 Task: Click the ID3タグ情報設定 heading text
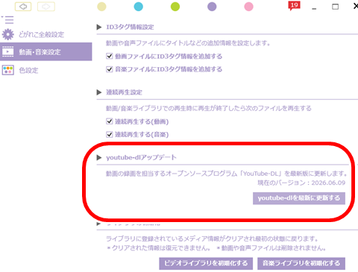pos(130,27)
